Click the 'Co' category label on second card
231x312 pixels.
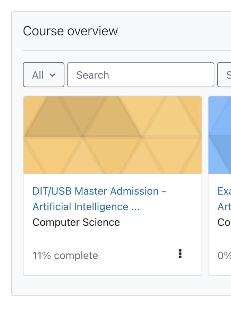point(224,222)
